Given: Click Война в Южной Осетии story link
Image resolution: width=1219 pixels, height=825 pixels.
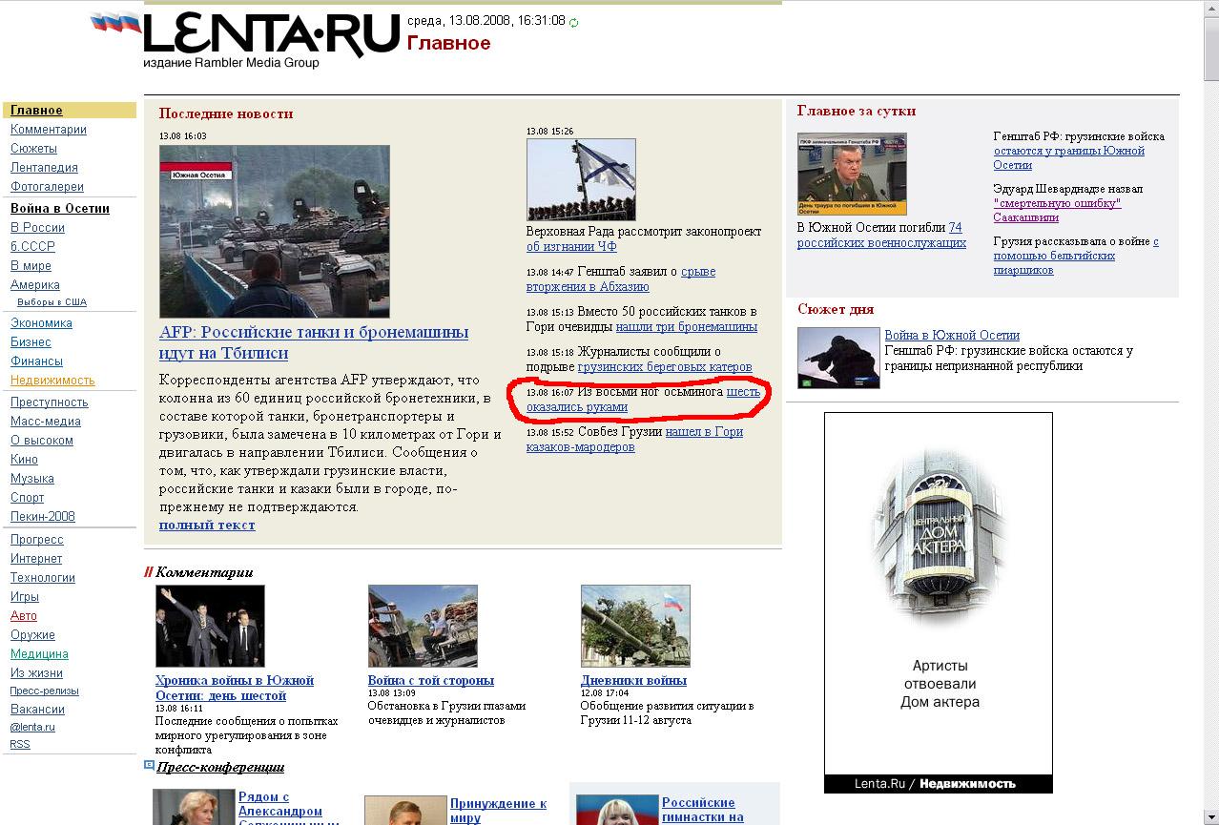Looking at the screenshot, I should pos(951,335).
